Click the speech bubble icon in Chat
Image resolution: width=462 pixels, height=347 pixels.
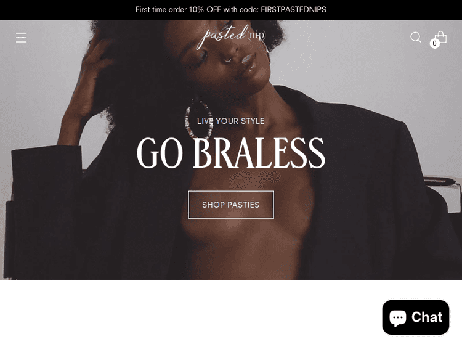(398, 318)
